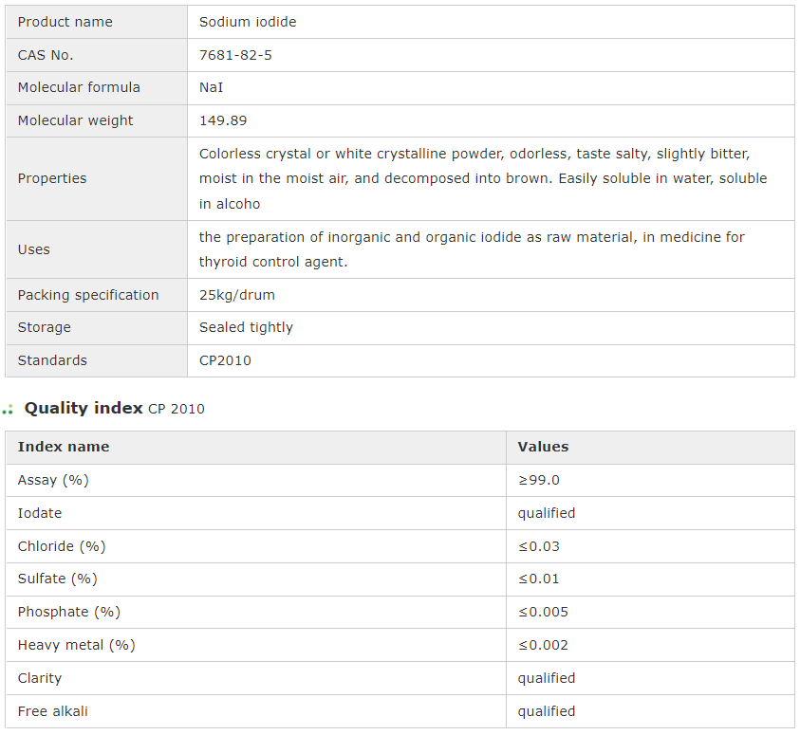This screenshot has width=800, height=735.
Task: Click the Values column header
Action: [x=543, y=447]
